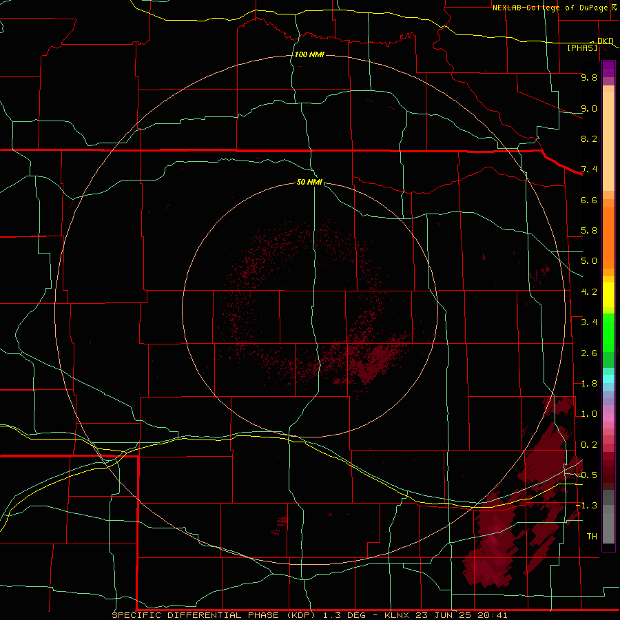
Task: Click the 2.6 value on color scale
Action: [x=589, y=353]
